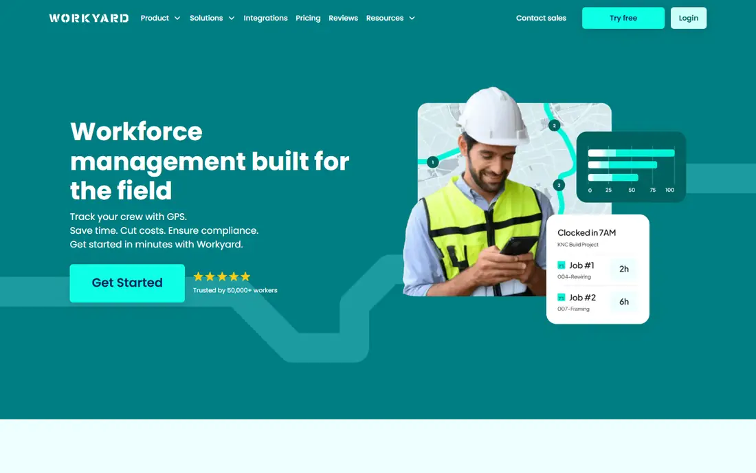The image size is (756, 473).
Task: Click map marker number 1
Action: (432, 162)
